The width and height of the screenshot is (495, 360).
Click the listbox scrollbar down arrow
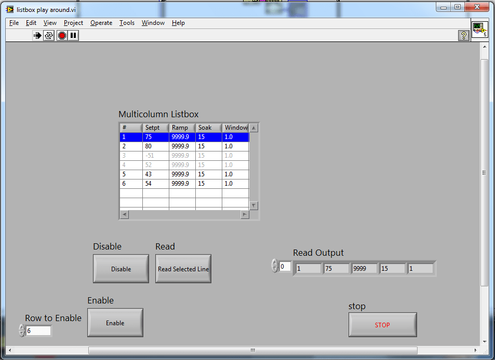253,205
